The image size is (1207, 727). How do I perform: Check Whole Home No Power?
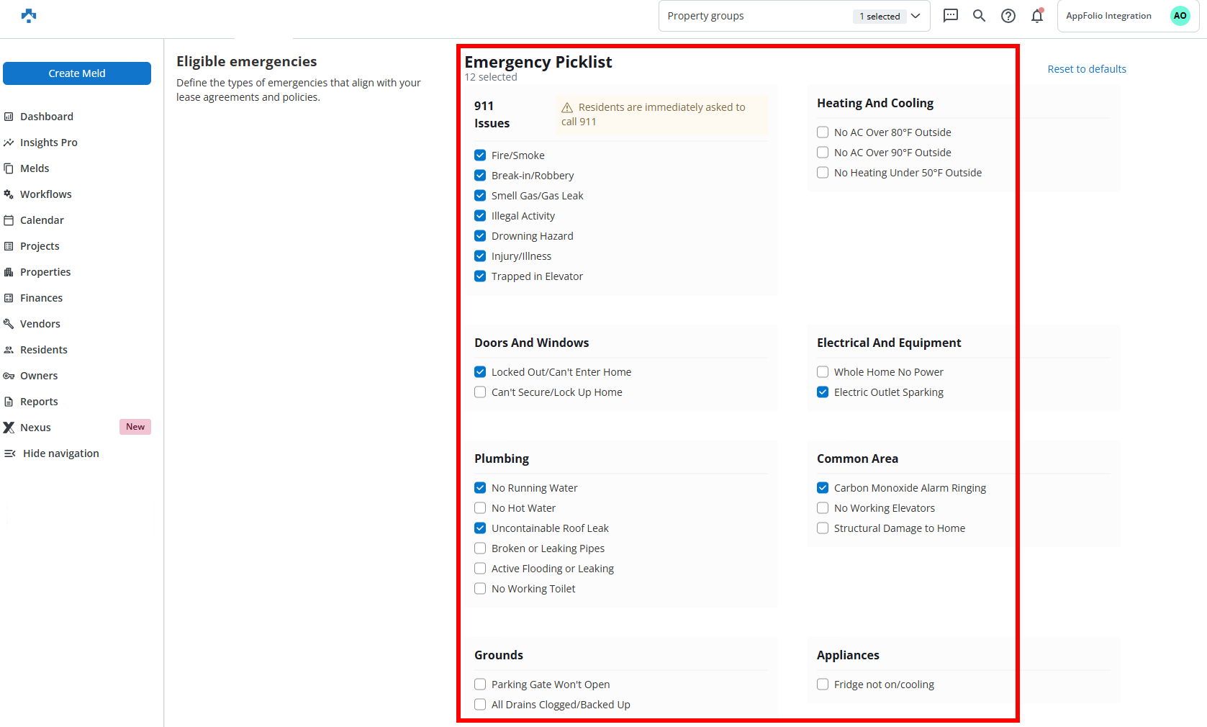(823, 372)
